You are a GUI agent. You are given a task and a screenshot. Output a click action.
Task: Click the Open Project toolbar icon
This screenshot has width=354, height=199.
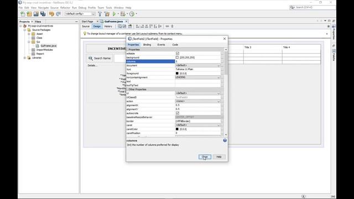click(x=36, y=14)
